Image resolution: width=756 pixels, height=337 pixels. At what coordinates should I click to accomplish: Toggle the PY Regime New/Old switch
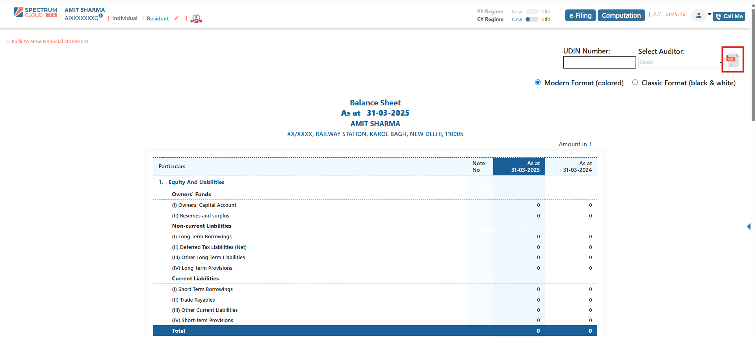pyautogui.click(x=532, y=11)
